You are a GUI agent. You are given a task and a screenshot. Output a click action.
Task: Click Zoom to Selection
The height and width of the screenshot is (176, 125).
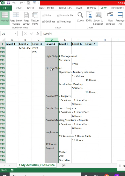pyautogui.click(x=98, y=19)
